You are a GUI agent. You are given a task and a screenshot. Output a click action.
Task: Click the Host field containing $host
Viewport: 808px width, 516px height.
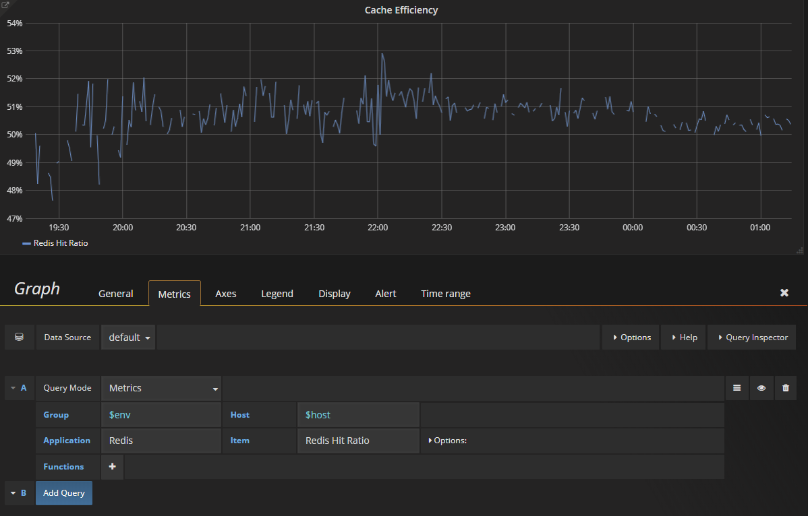tap(357, 414)
